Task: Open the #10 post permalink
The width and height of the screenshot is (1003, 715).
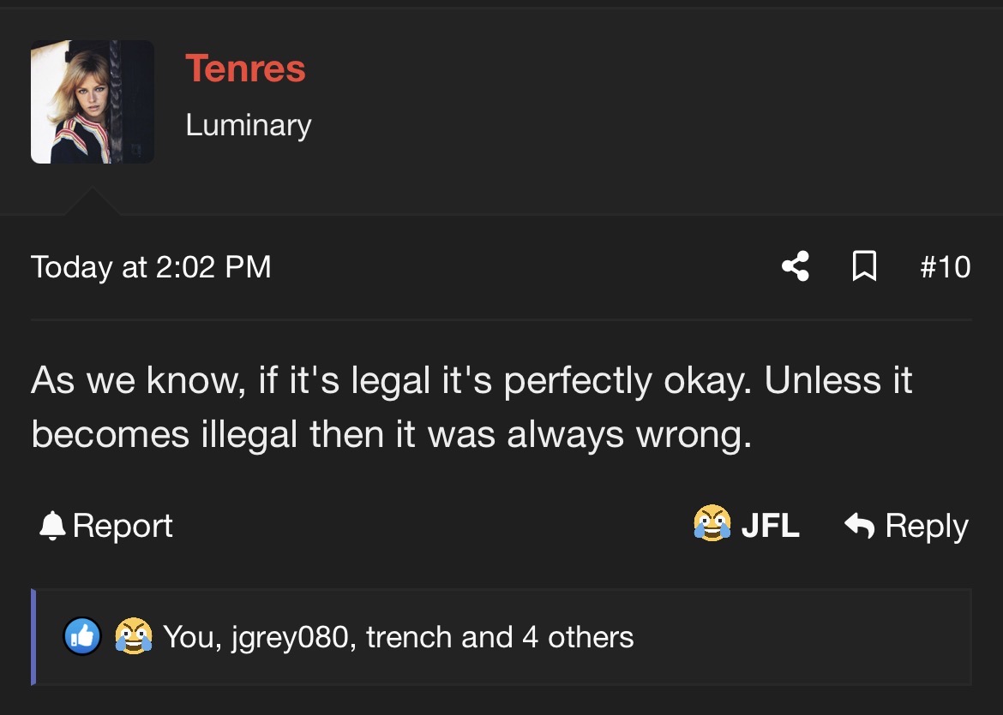Action: [946, 266]
